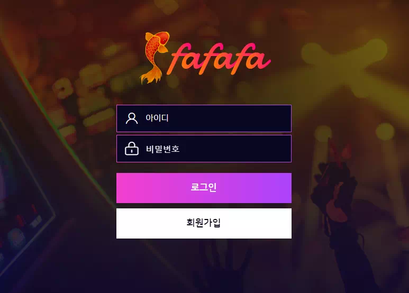The image size is (409, 293).
Task: Click the 회원가입 label text
Action: (x=204, y=223)
